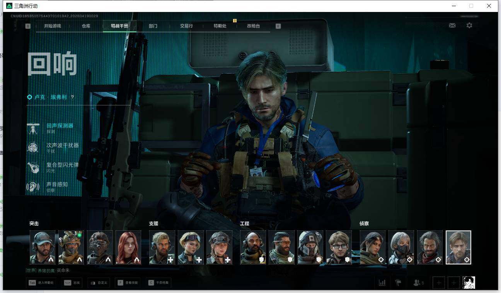
Task: Select the 次声波干扰器 ability icon
Action: point(33,148)
